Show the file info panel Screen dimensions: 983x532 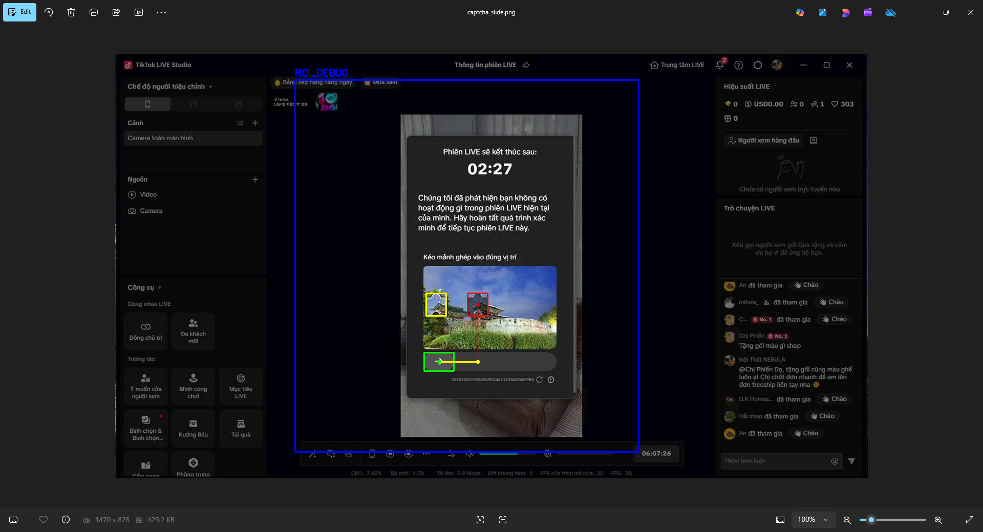pyautogui.click(x=66, y=520)
